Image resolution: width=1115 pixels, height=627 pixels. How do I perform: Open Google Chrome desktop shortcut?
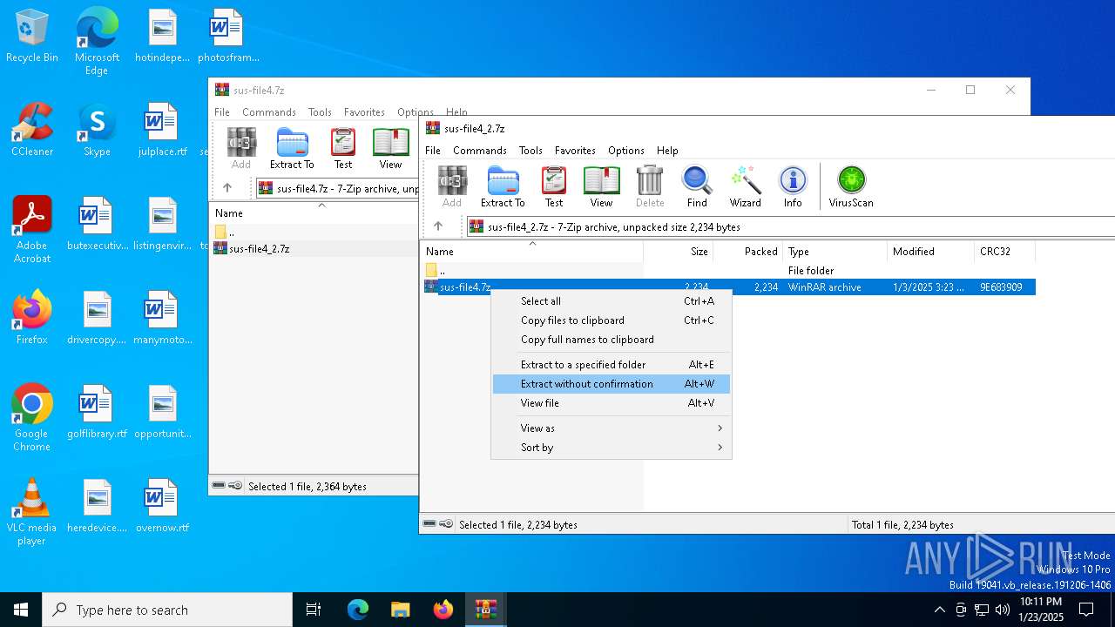pyautogui.click(x=32, y=418)
